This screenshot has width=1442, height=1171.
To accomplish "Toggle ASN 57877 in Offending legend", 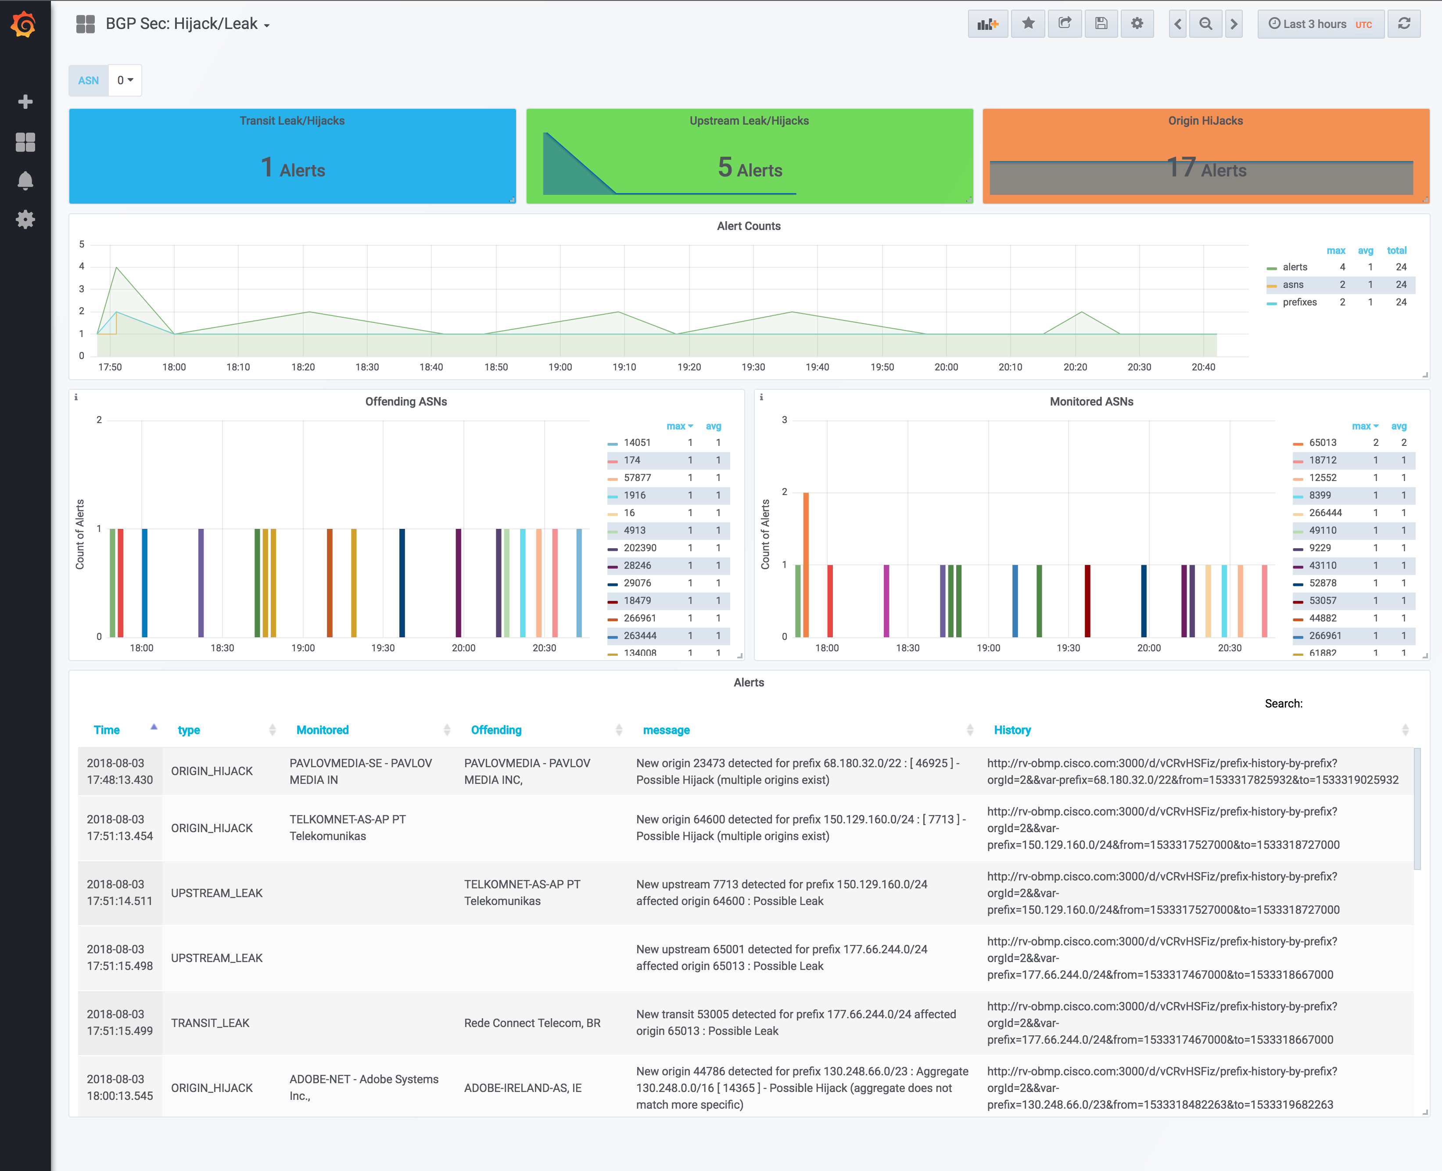I will [637, 478].
